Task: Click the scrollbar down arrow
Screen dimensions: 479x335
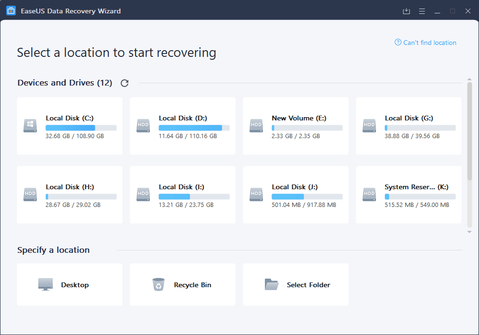Action: pos(469,231)
